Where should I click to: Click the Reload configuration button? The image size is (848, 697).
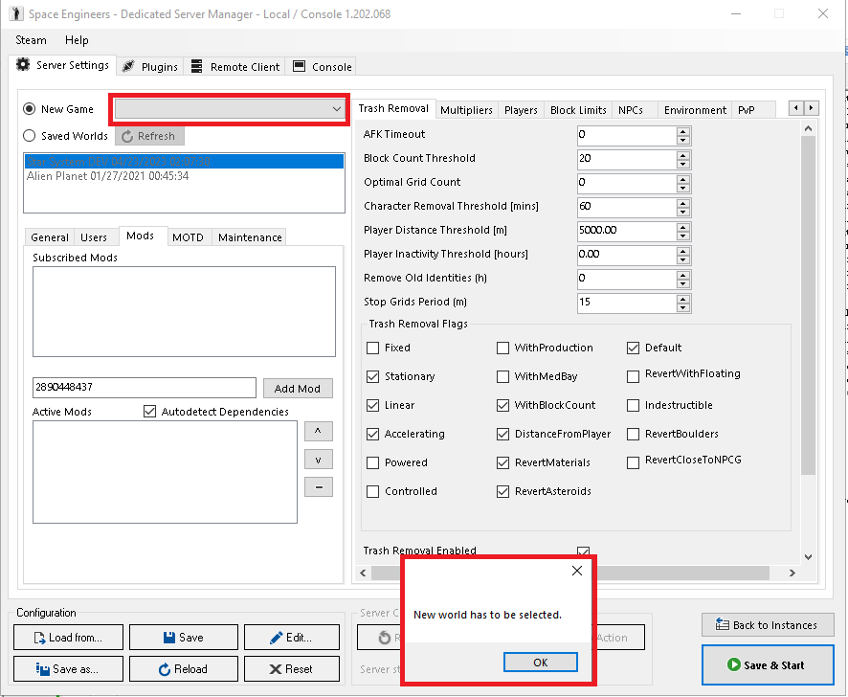pos(181,669)
